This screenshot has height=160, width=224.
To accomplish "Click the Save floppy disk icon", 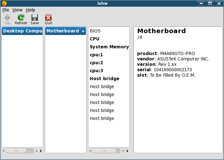I will [35, 17].
